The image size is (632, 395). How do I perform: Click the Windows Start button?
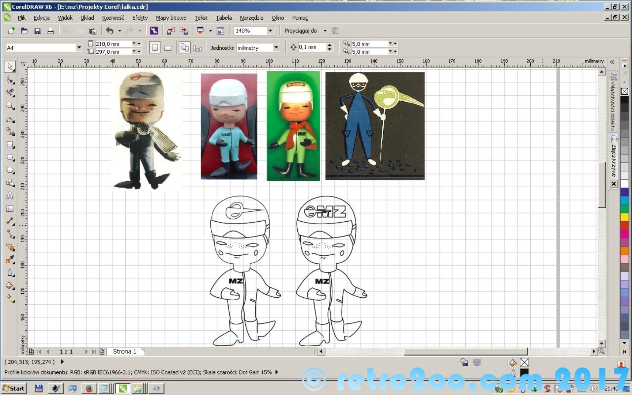tap(14, 388)
